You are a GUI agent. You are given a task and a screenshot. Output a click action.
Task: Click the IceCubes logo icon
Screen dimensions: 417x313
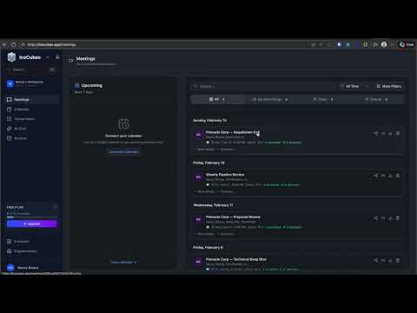click(x=11, y=57)
